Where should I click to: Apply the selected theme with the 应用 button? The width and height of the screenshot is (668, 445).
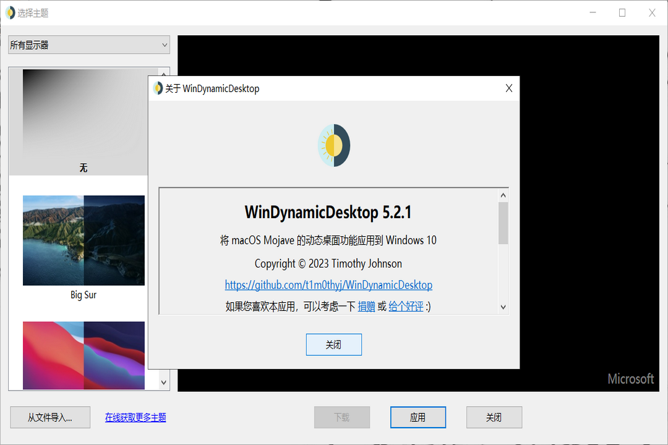coord(417,417)
